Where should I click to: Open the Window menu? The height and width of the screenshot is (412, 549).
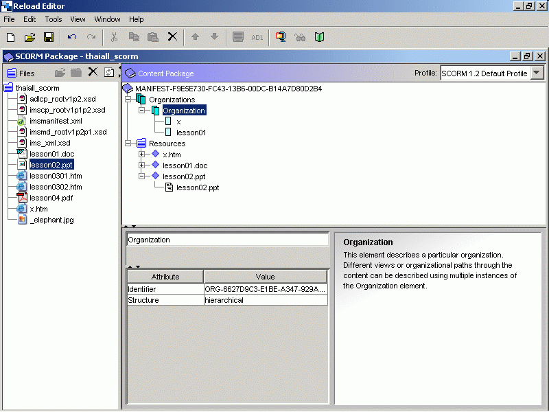[107, 19]
